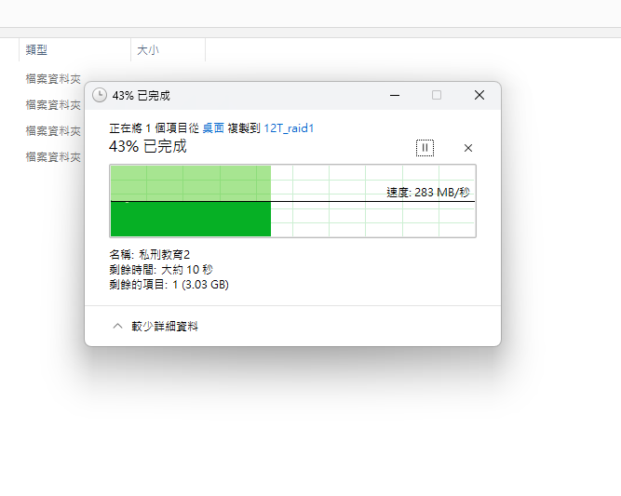Sort by the 大小 column header
Viewport: 621px width, 496px height.
168,50
